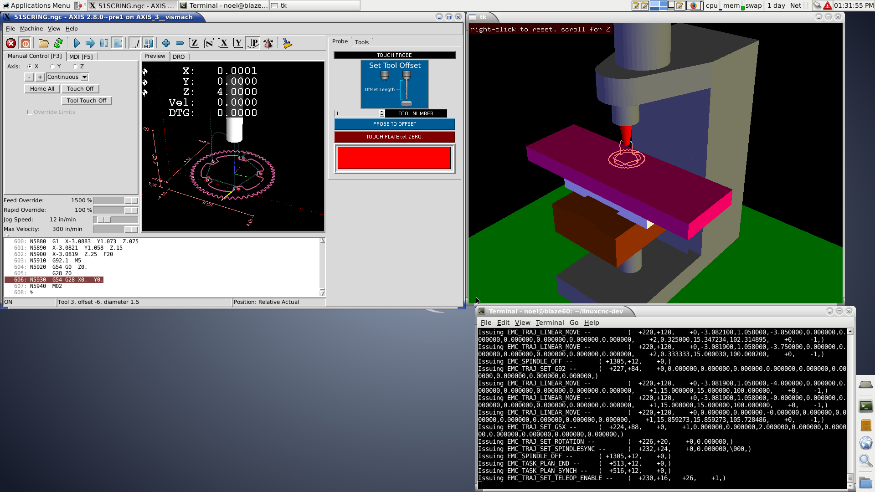The image size is (875, 492).
Task: Select X axis radio button
Action: tap(30, 67)
